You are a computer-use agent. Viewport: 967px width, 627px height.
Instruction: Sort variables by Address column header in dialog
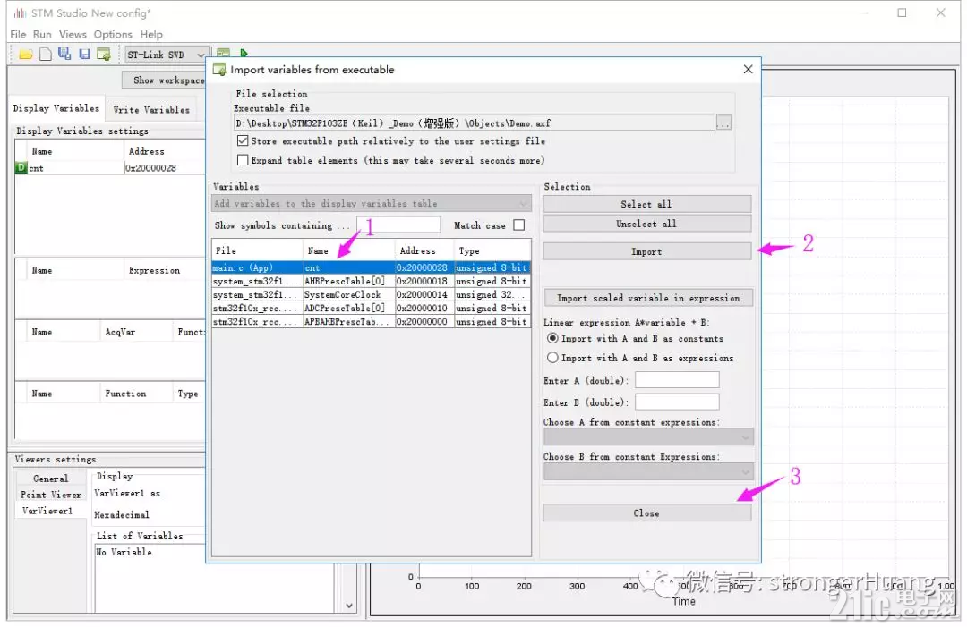[424, 250]
